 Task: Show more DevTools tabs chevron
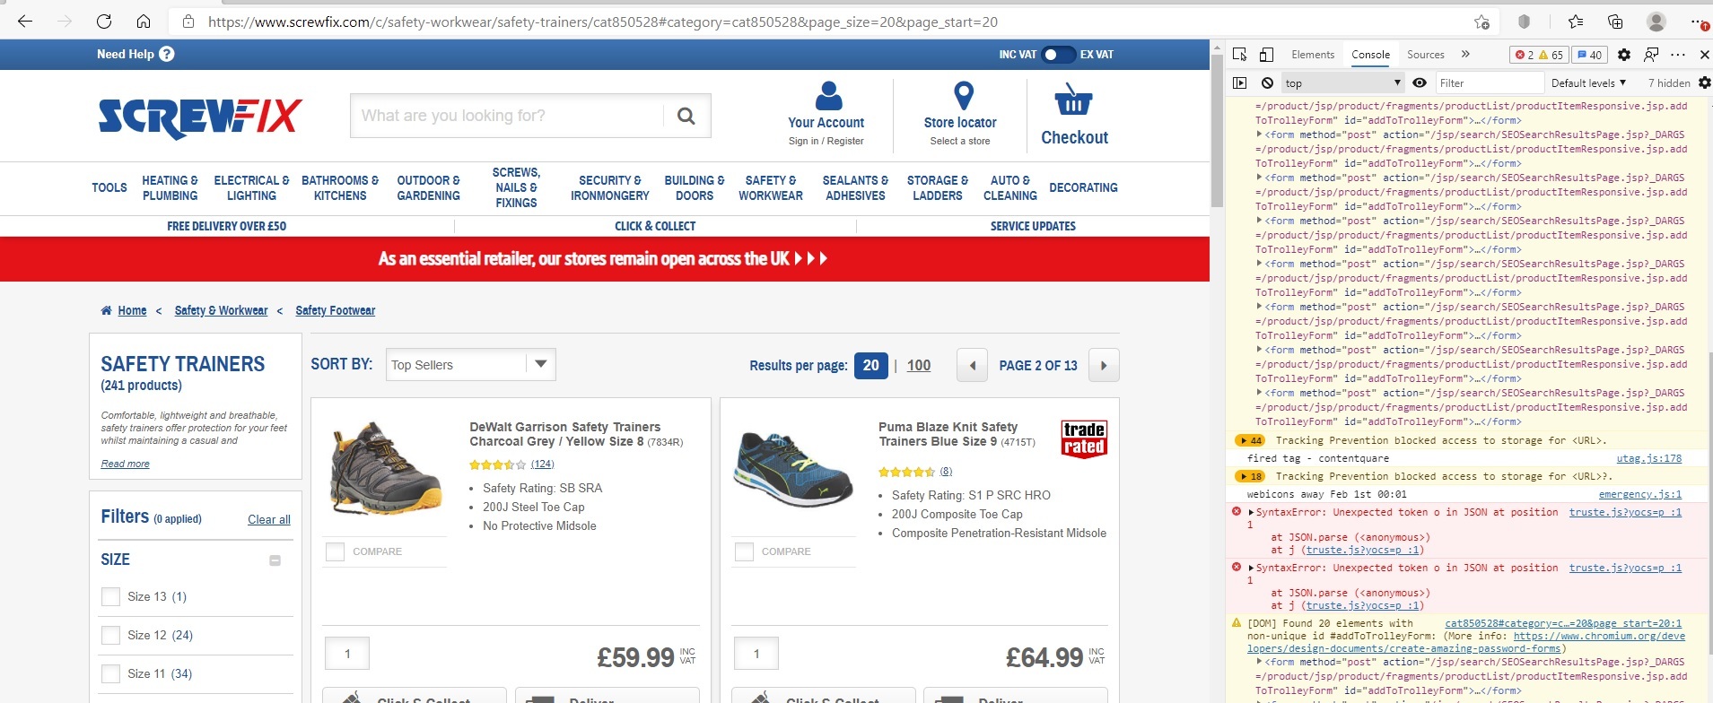tap(1465, 55)
